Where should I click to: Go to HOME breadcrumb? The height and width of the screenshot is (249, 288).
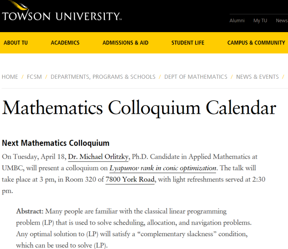pos(10,77)
